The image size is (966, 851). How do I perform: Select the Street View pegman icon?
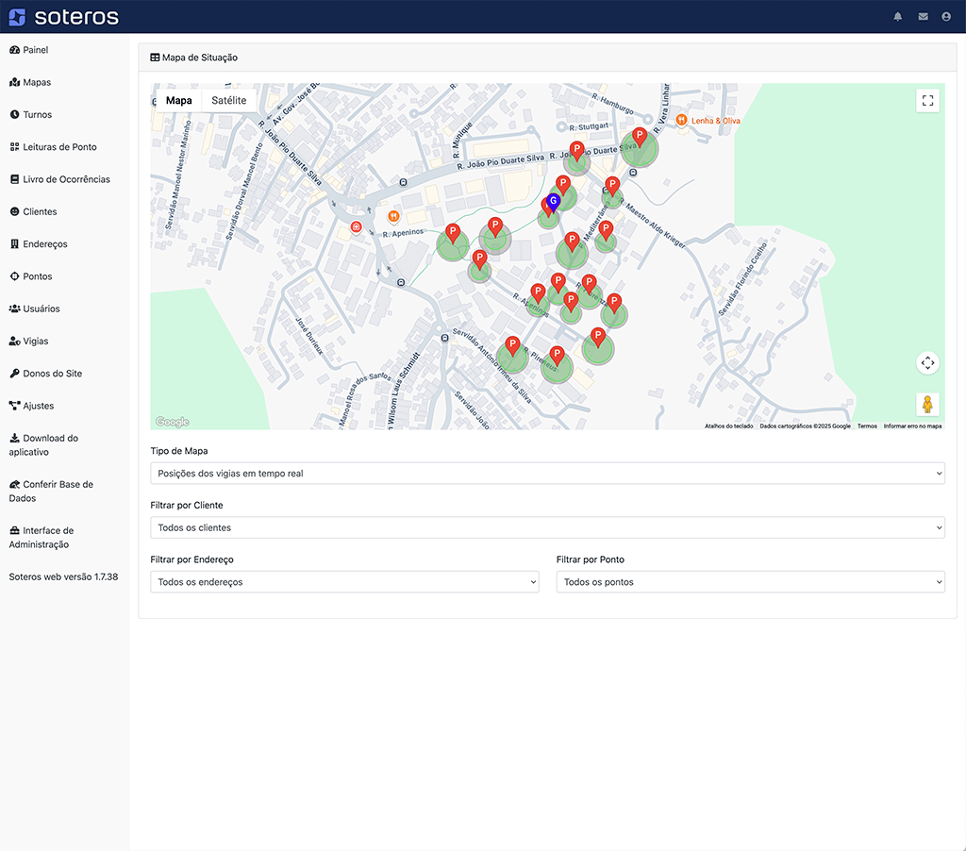[927, 404]
